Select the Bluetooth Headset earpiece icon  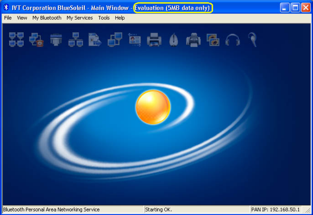252,40
